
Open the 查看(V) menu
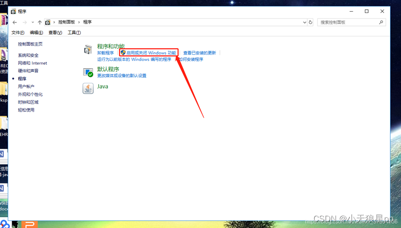(55, 32)
